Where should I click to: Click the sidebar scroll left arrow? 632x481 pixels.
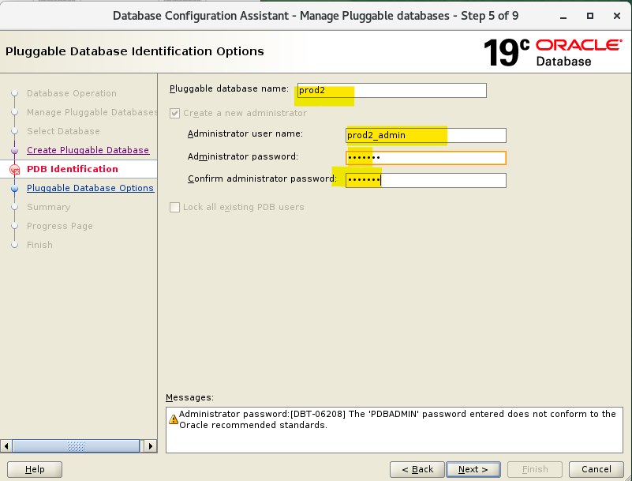click(6, 446)
